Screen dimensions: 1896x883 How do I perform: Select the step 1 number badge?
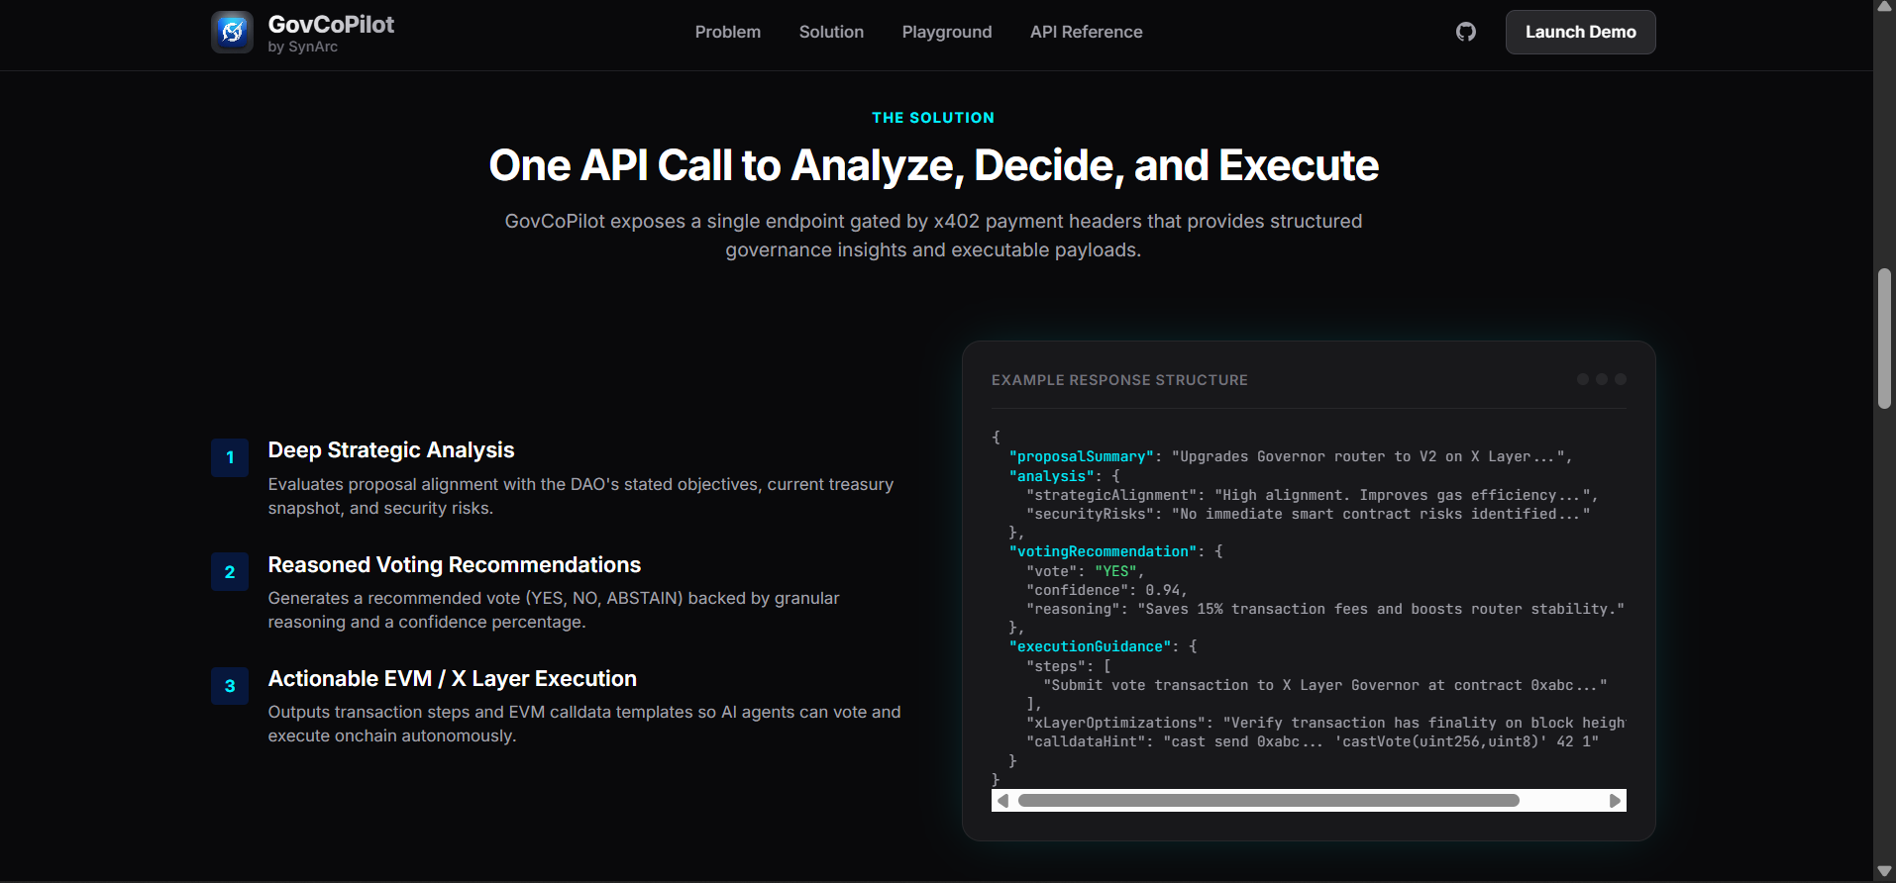[230, 457]
